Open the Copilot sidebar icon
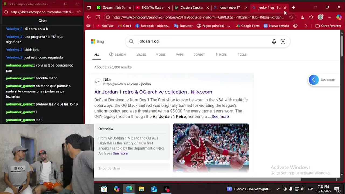This screenshot has height=194, width=345. coord(339,17)
